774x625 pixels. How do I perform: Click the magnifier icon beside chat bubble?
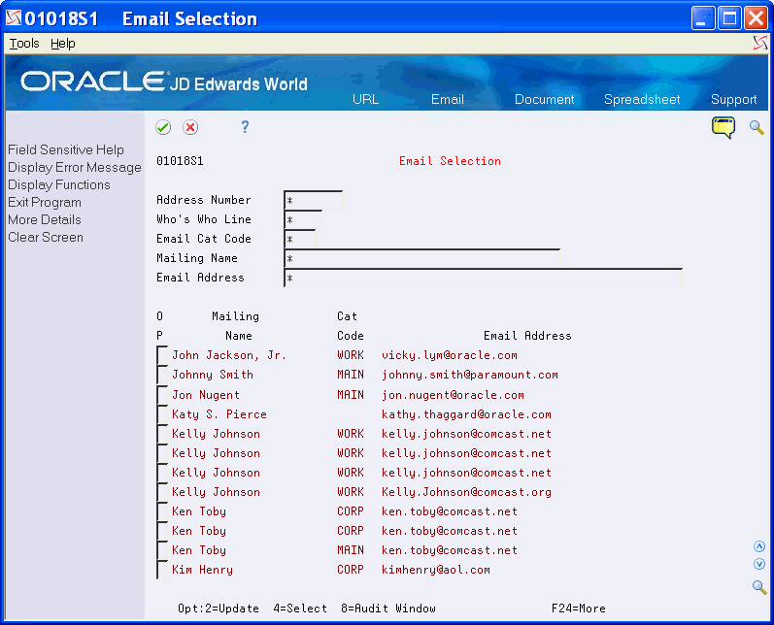[757, 127]
